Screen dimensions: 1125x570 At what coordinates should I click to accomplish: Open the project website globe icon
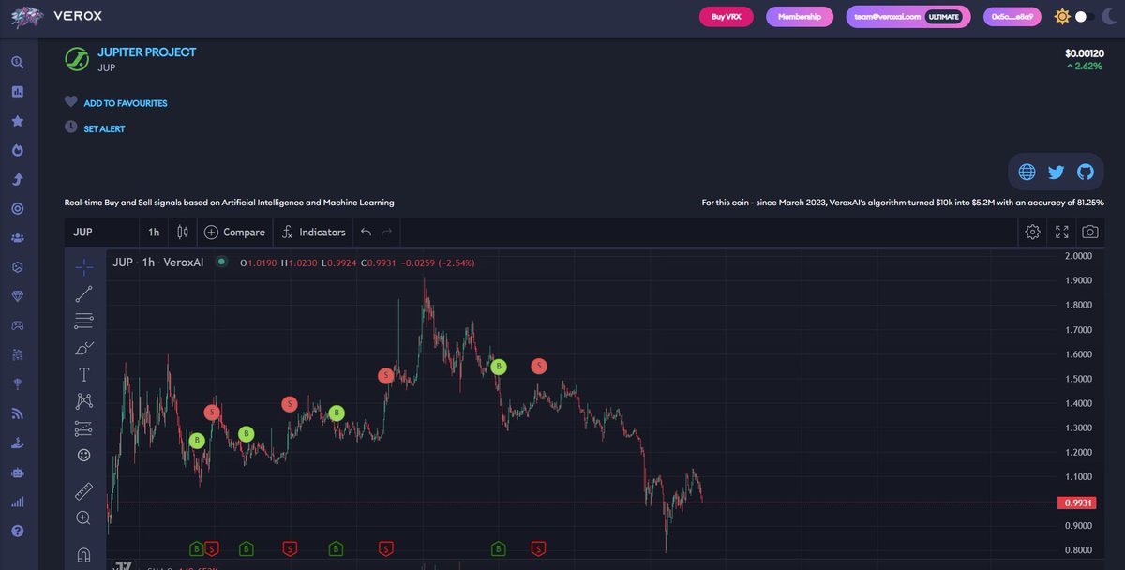1027,172
